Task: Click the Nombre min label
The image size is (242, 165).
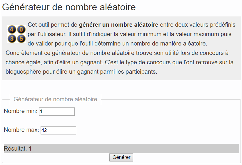Action: pyautogui.click(x=21, y=111)
